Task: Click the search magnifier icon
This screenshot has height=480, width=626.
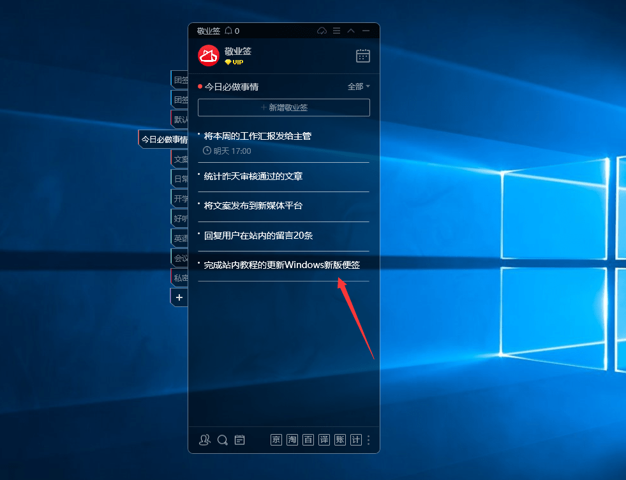Action: pyautogui.click(x=222, y=440)
